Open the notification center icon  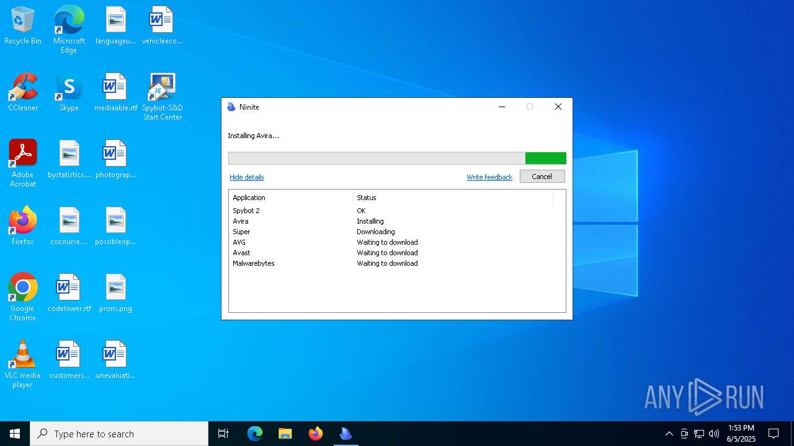[x=774, y=434]
